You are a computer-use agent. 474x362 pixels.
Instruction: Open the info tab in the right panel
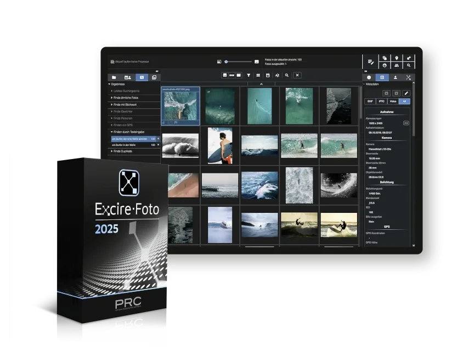[369, 78]
